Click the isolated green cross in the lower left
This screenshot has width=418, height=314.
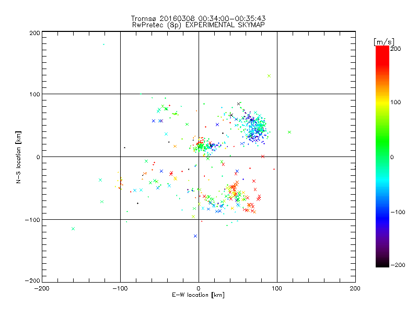click(73, 229)
